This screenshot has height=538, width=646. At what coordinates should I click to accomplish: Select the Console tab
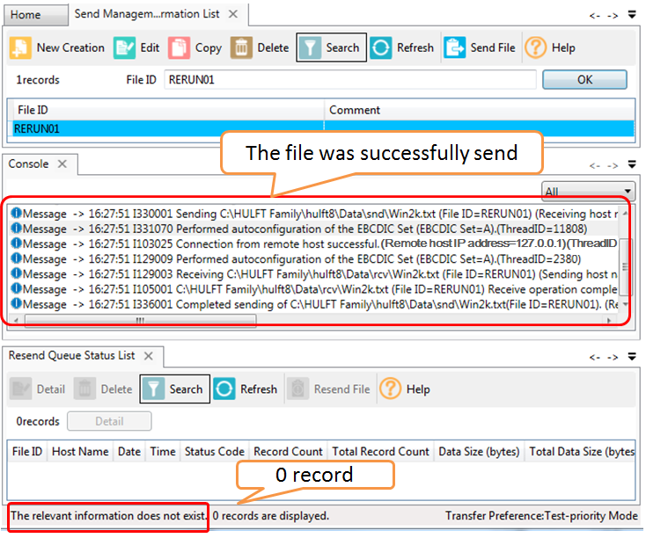point(29,164)
